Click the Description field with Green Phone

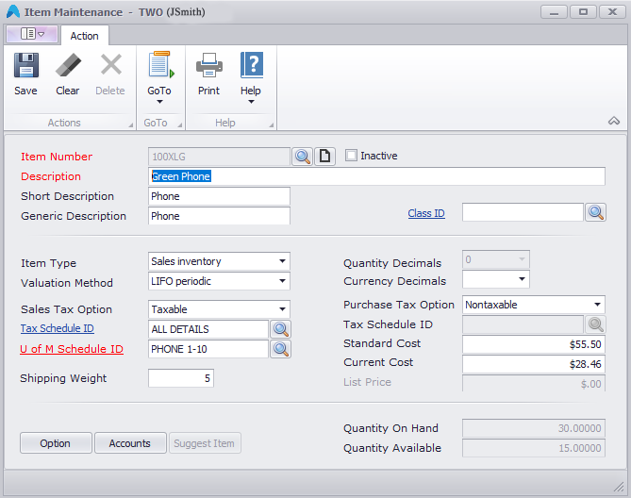pos(376,176)
